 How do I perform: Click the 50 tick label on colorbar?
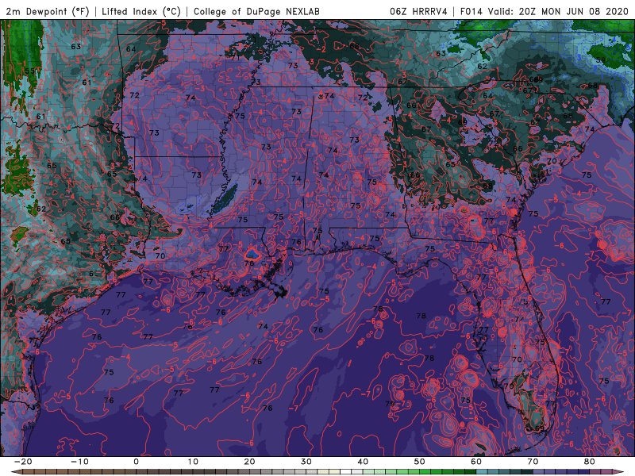pos(420,462)
